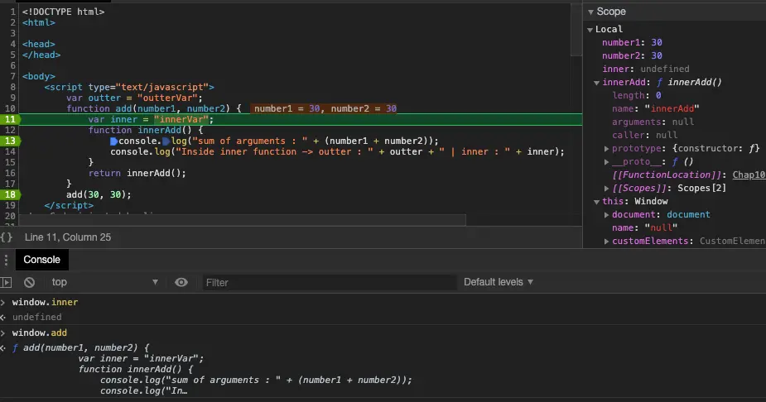766x402 pixels.
Task: Open the console drawer three-dot menu
Action: (x=6, y=260)
